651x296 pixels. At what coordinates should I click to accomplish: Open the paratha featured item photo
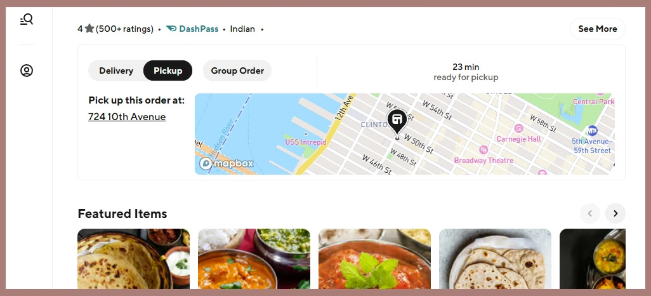(x=134, y=259)
